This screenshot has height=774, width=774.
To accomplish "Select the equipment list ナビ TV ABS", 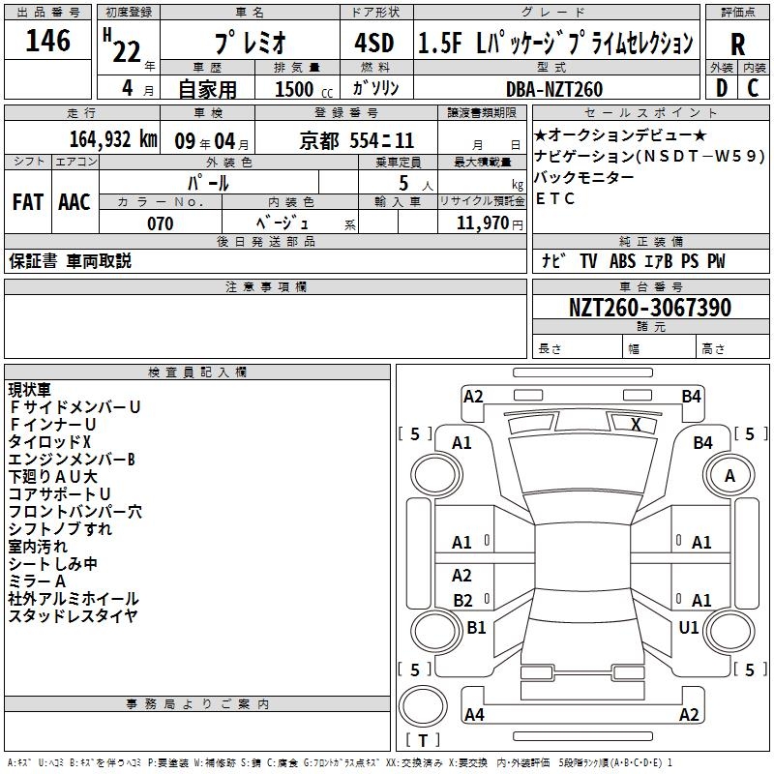I will [588, 261].
